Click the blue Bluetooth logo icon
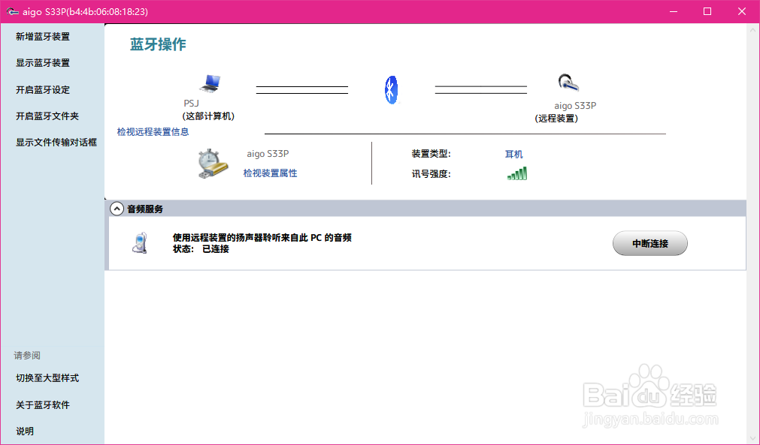This screenshot has height=445, width=760. [391, 90]
